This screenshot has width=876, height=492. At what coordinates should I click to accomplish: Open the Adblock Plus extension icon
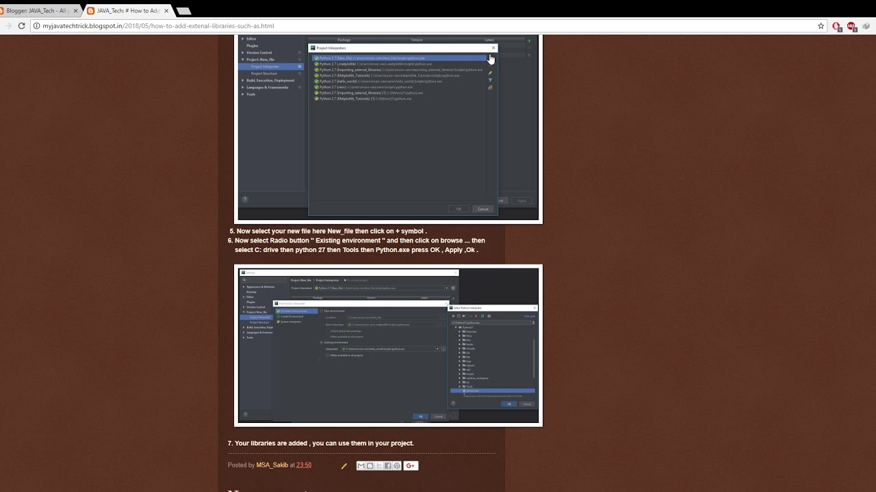[x=851, y=26]
